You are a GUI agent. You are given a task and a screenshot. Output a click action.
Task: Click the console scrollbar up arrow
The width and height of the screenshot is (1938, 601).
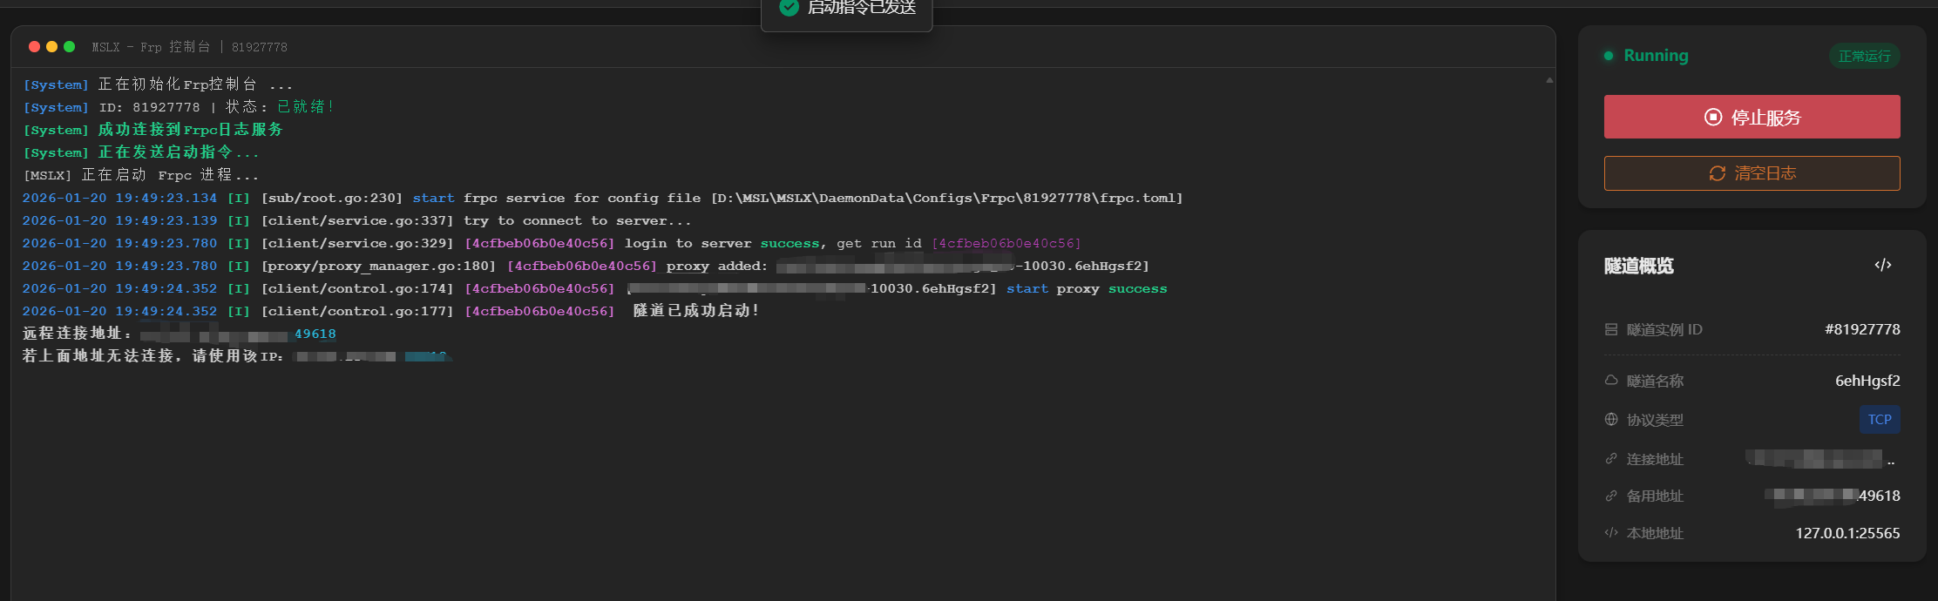[1549, 80]
